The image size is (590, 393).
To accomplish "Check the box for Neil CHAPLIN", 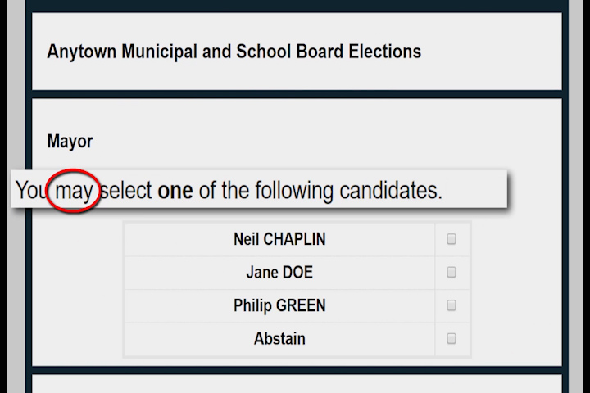I will (x=452, y=240).
